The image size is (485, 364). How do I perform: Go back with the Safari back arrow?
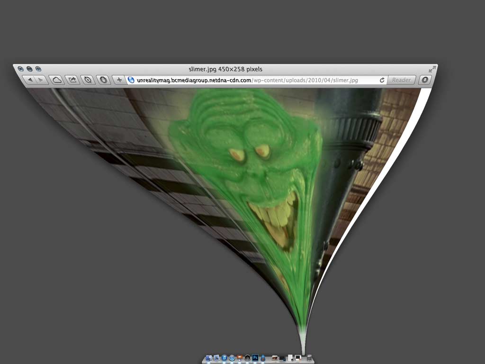click(30, 80)
